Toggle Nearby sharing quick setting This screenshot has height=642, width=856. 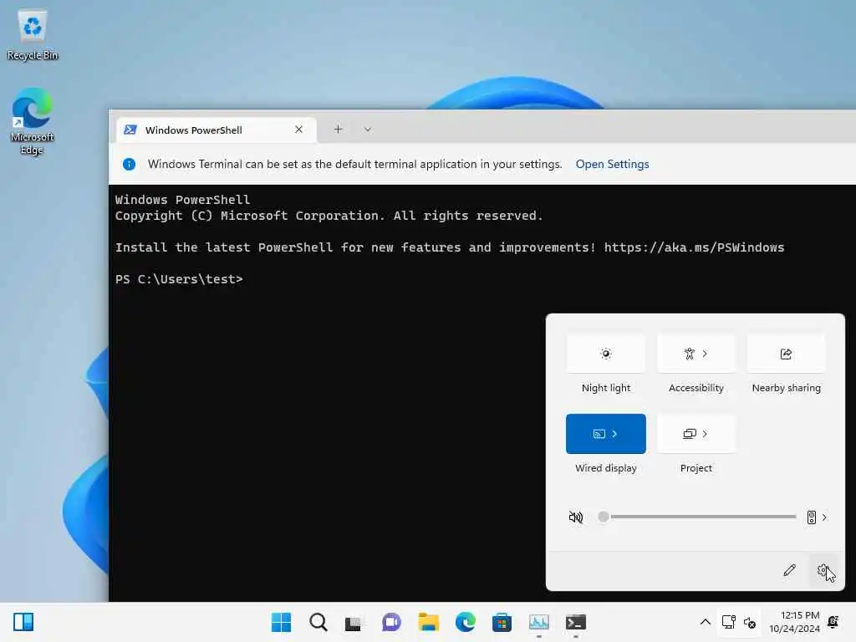[x=786, y=354]
